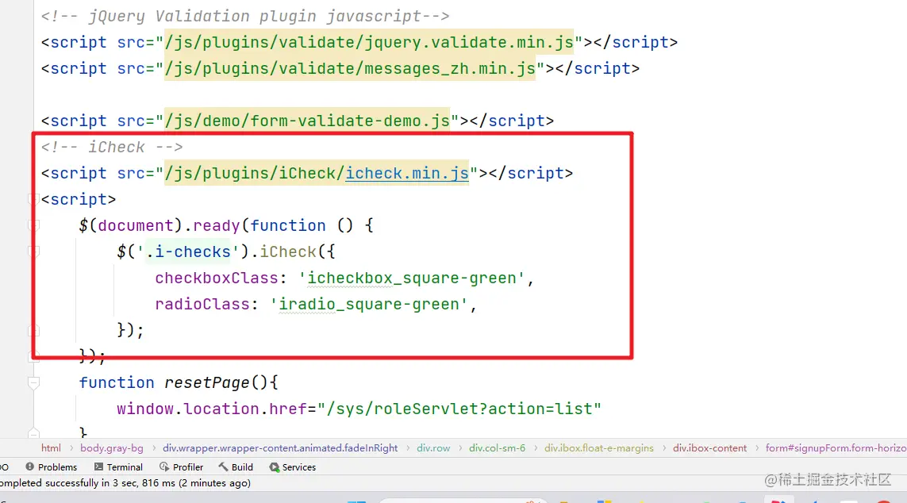Collapse the resetPage function fold marker
Screen dimensions: 907x503
[33, 382]
